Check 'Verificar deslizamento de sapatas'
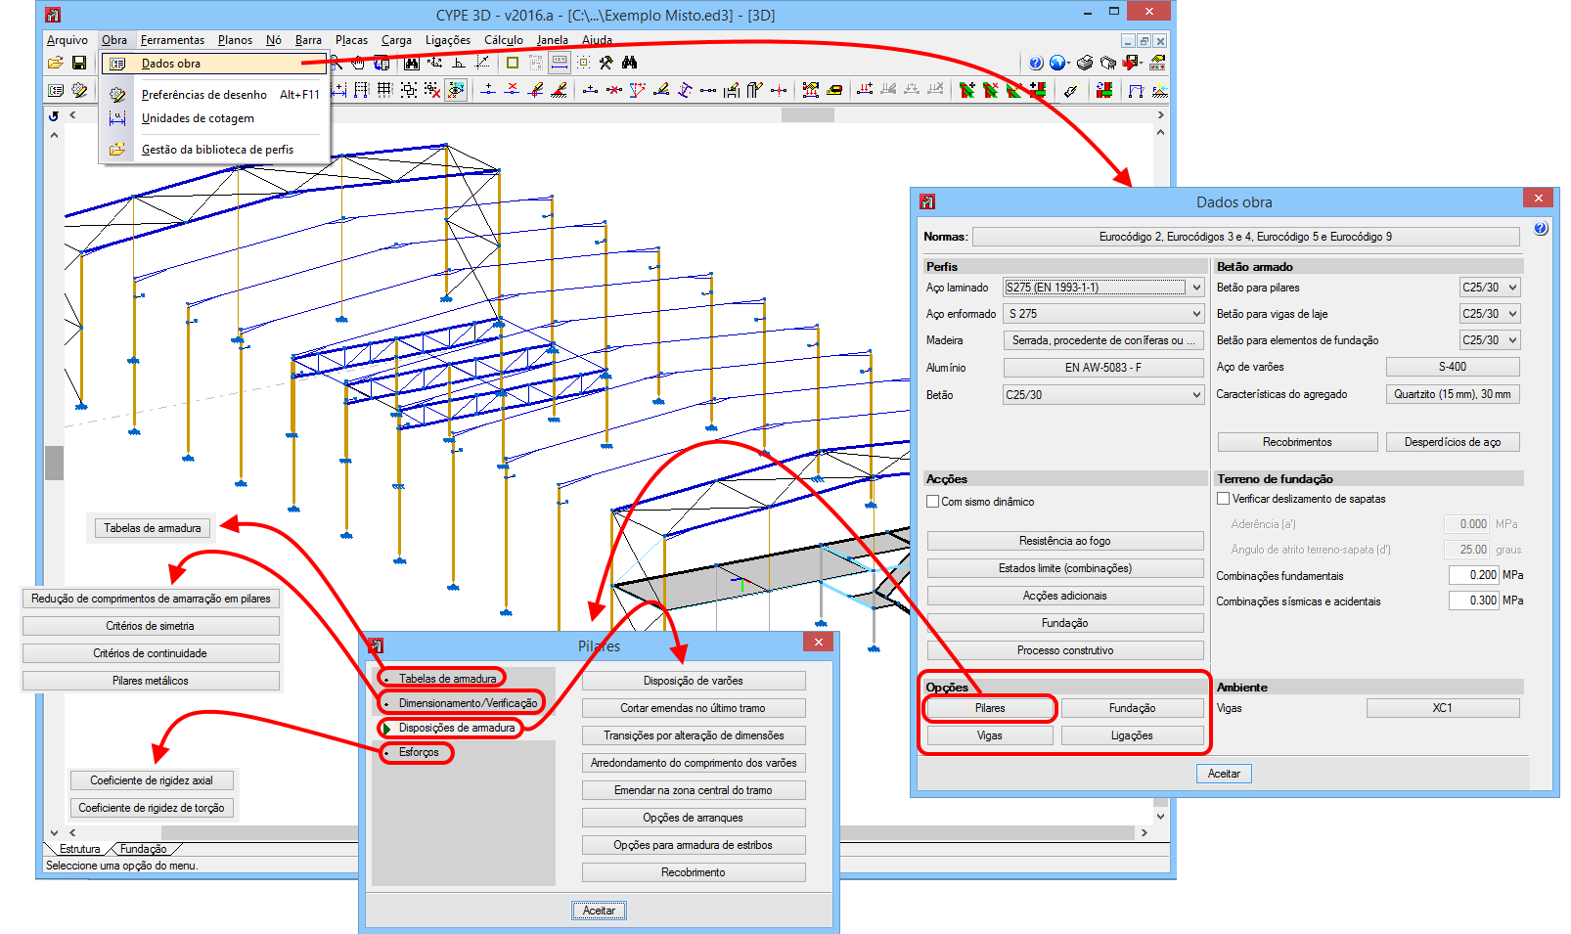The image size is (1571, 934). [x=1224, y=499]
